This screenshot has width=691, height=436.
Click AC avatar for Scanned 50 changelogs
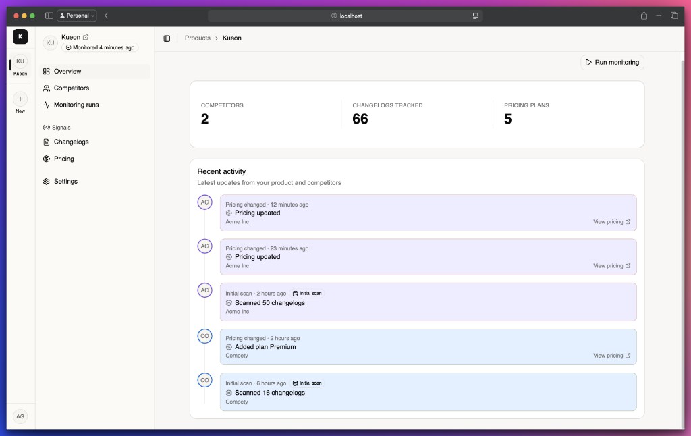205,290
